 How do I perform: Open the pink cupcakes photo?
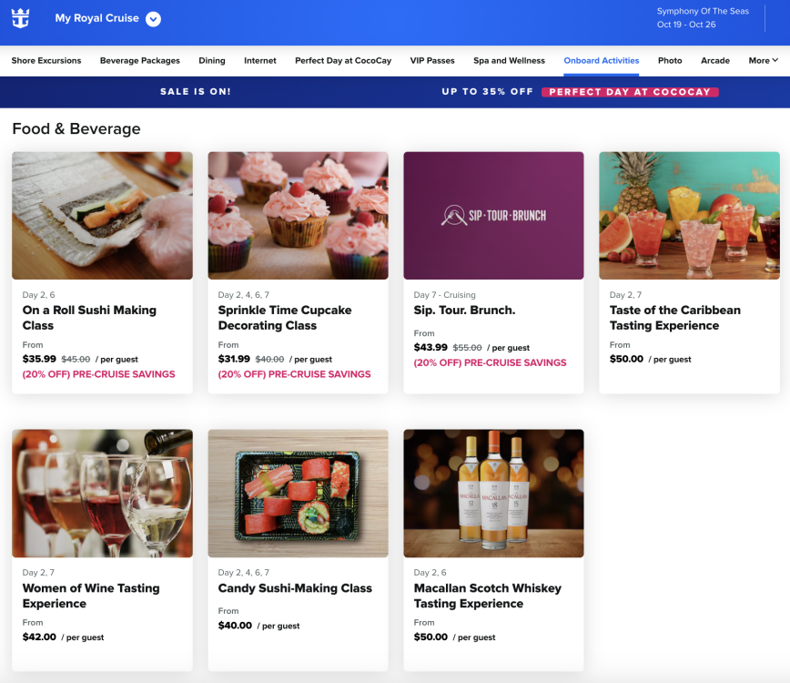coord(298,215)
